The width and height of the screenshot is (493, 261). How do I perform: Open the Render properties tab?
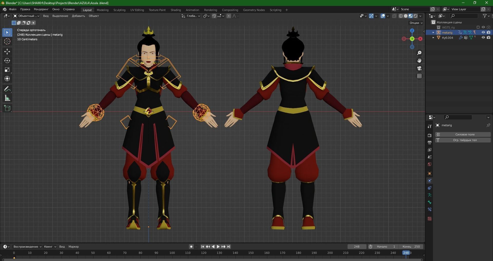click(x=430, y=135)
